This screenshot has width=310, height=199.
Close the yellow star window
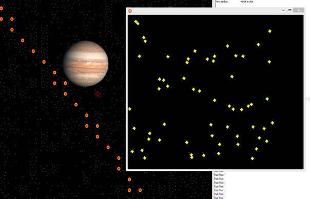298,10
